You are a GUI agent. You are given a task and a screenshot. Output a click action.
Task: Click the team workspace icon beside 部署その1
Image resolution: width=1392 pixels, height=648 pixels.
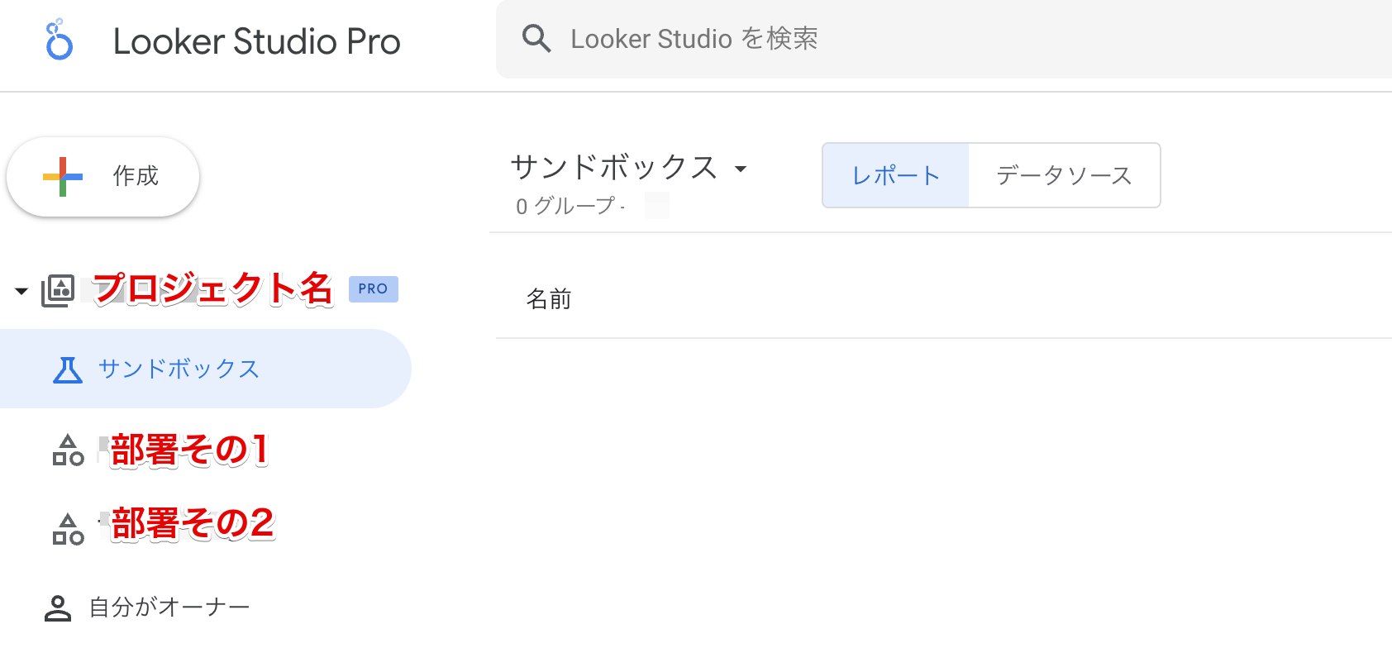(x=67, y=451)
